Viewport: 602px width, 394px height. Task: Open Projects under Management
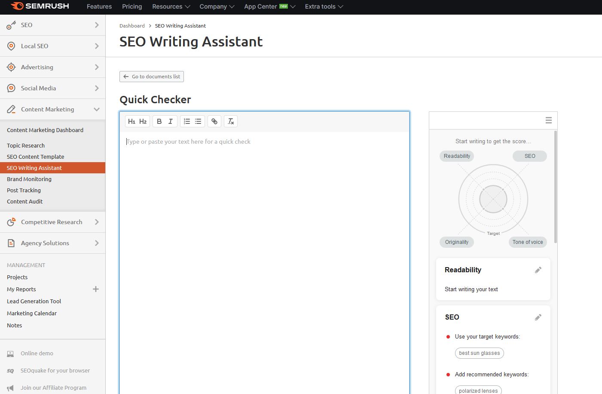pyautogui.click(x=17, y=277)
